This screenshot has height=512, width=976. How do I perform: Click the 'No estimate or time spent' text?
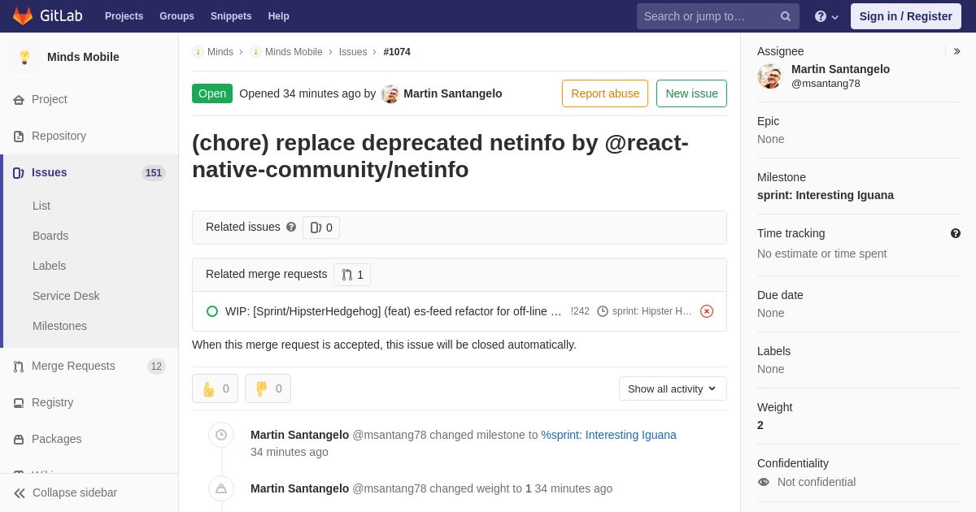coord(822,254)
